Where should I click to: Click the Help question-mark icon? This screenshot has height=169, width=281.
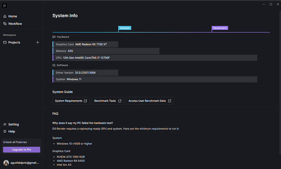pos(5,131)
